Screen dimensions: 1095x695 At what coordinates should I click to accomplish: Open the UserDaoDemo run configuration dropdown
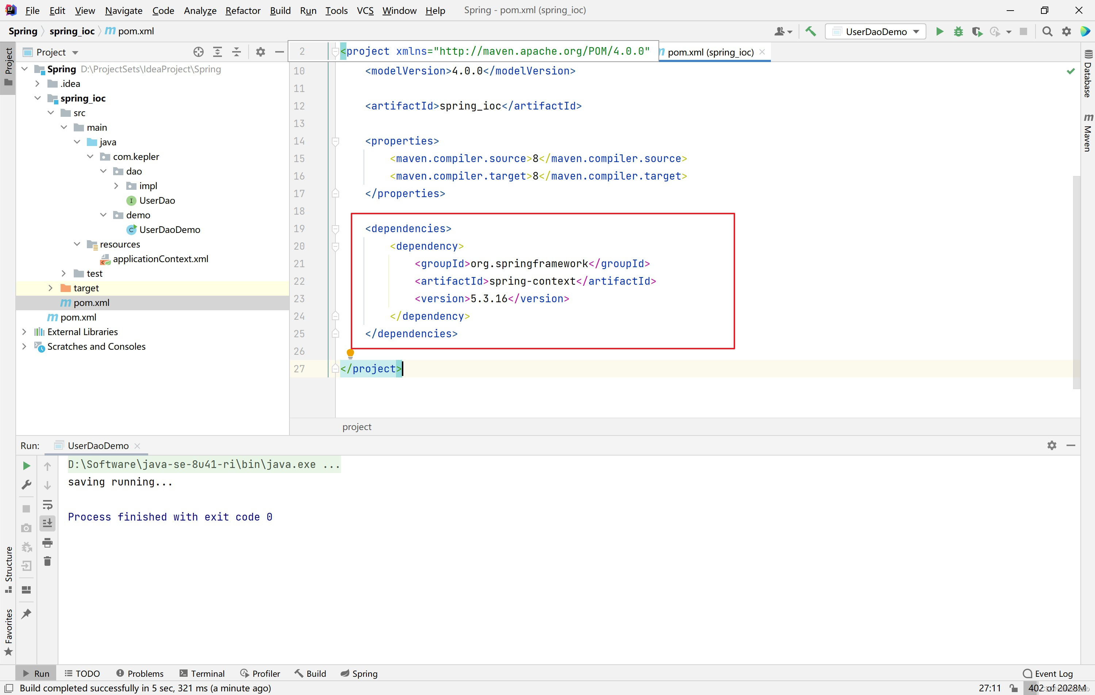coord(875,31)
